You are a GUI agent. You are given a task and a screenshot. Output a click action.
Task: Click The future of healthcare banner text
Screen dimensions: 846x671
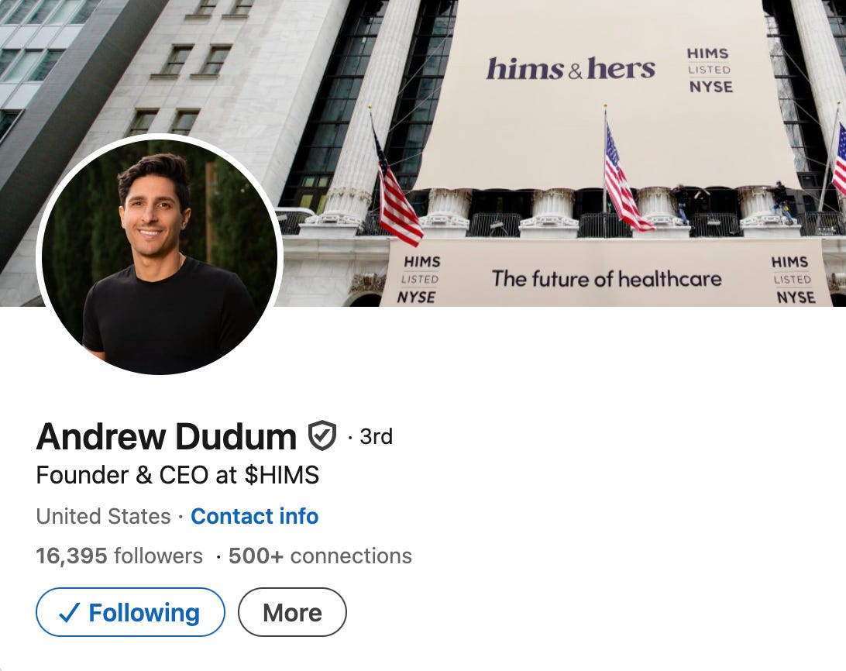(x=607, y=279)
